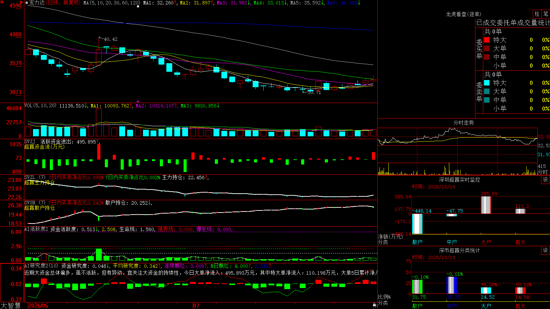Screen dimensions: 550x309
Task: Click the red question mark help icon
Action: [x=21, y=3]
